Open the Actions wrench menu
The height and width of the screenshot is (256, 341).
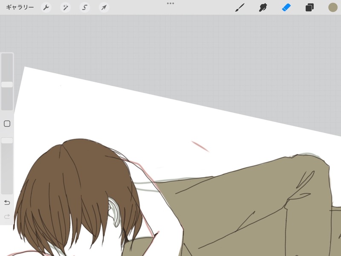[46, 8]
